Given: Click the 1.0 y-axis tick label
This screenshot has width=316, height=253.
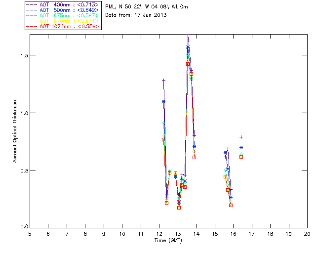Looking at the screenshot, I should [x=24, y=113].
